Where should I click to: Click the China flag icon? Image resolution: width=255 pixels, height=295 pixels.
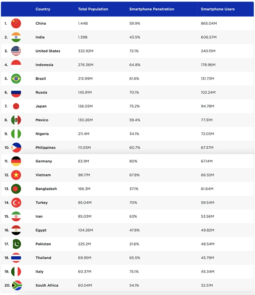point(16,23)
